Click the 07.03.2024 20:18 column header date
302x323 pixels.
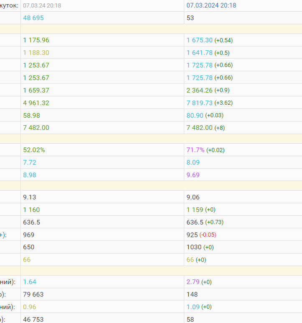tap(211, 5)
